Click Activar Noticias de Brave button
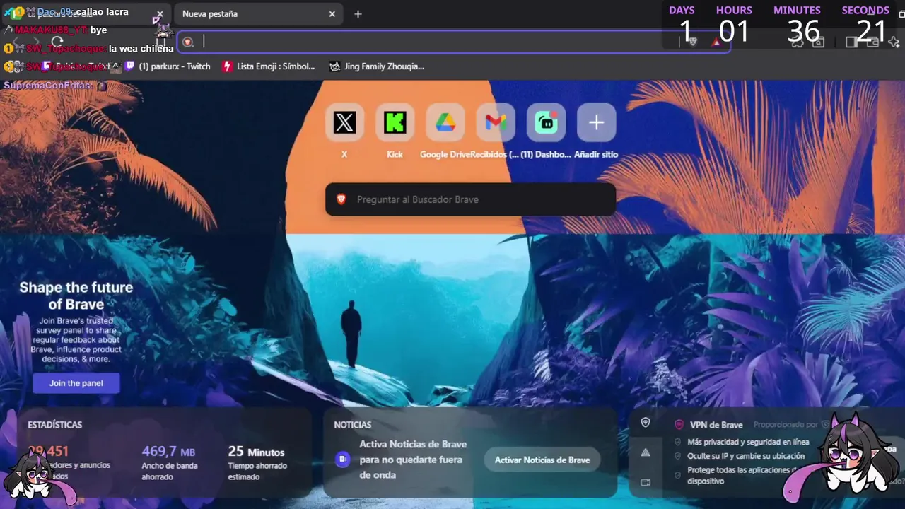This screenshot has height=509, width=905. [542, 460]
